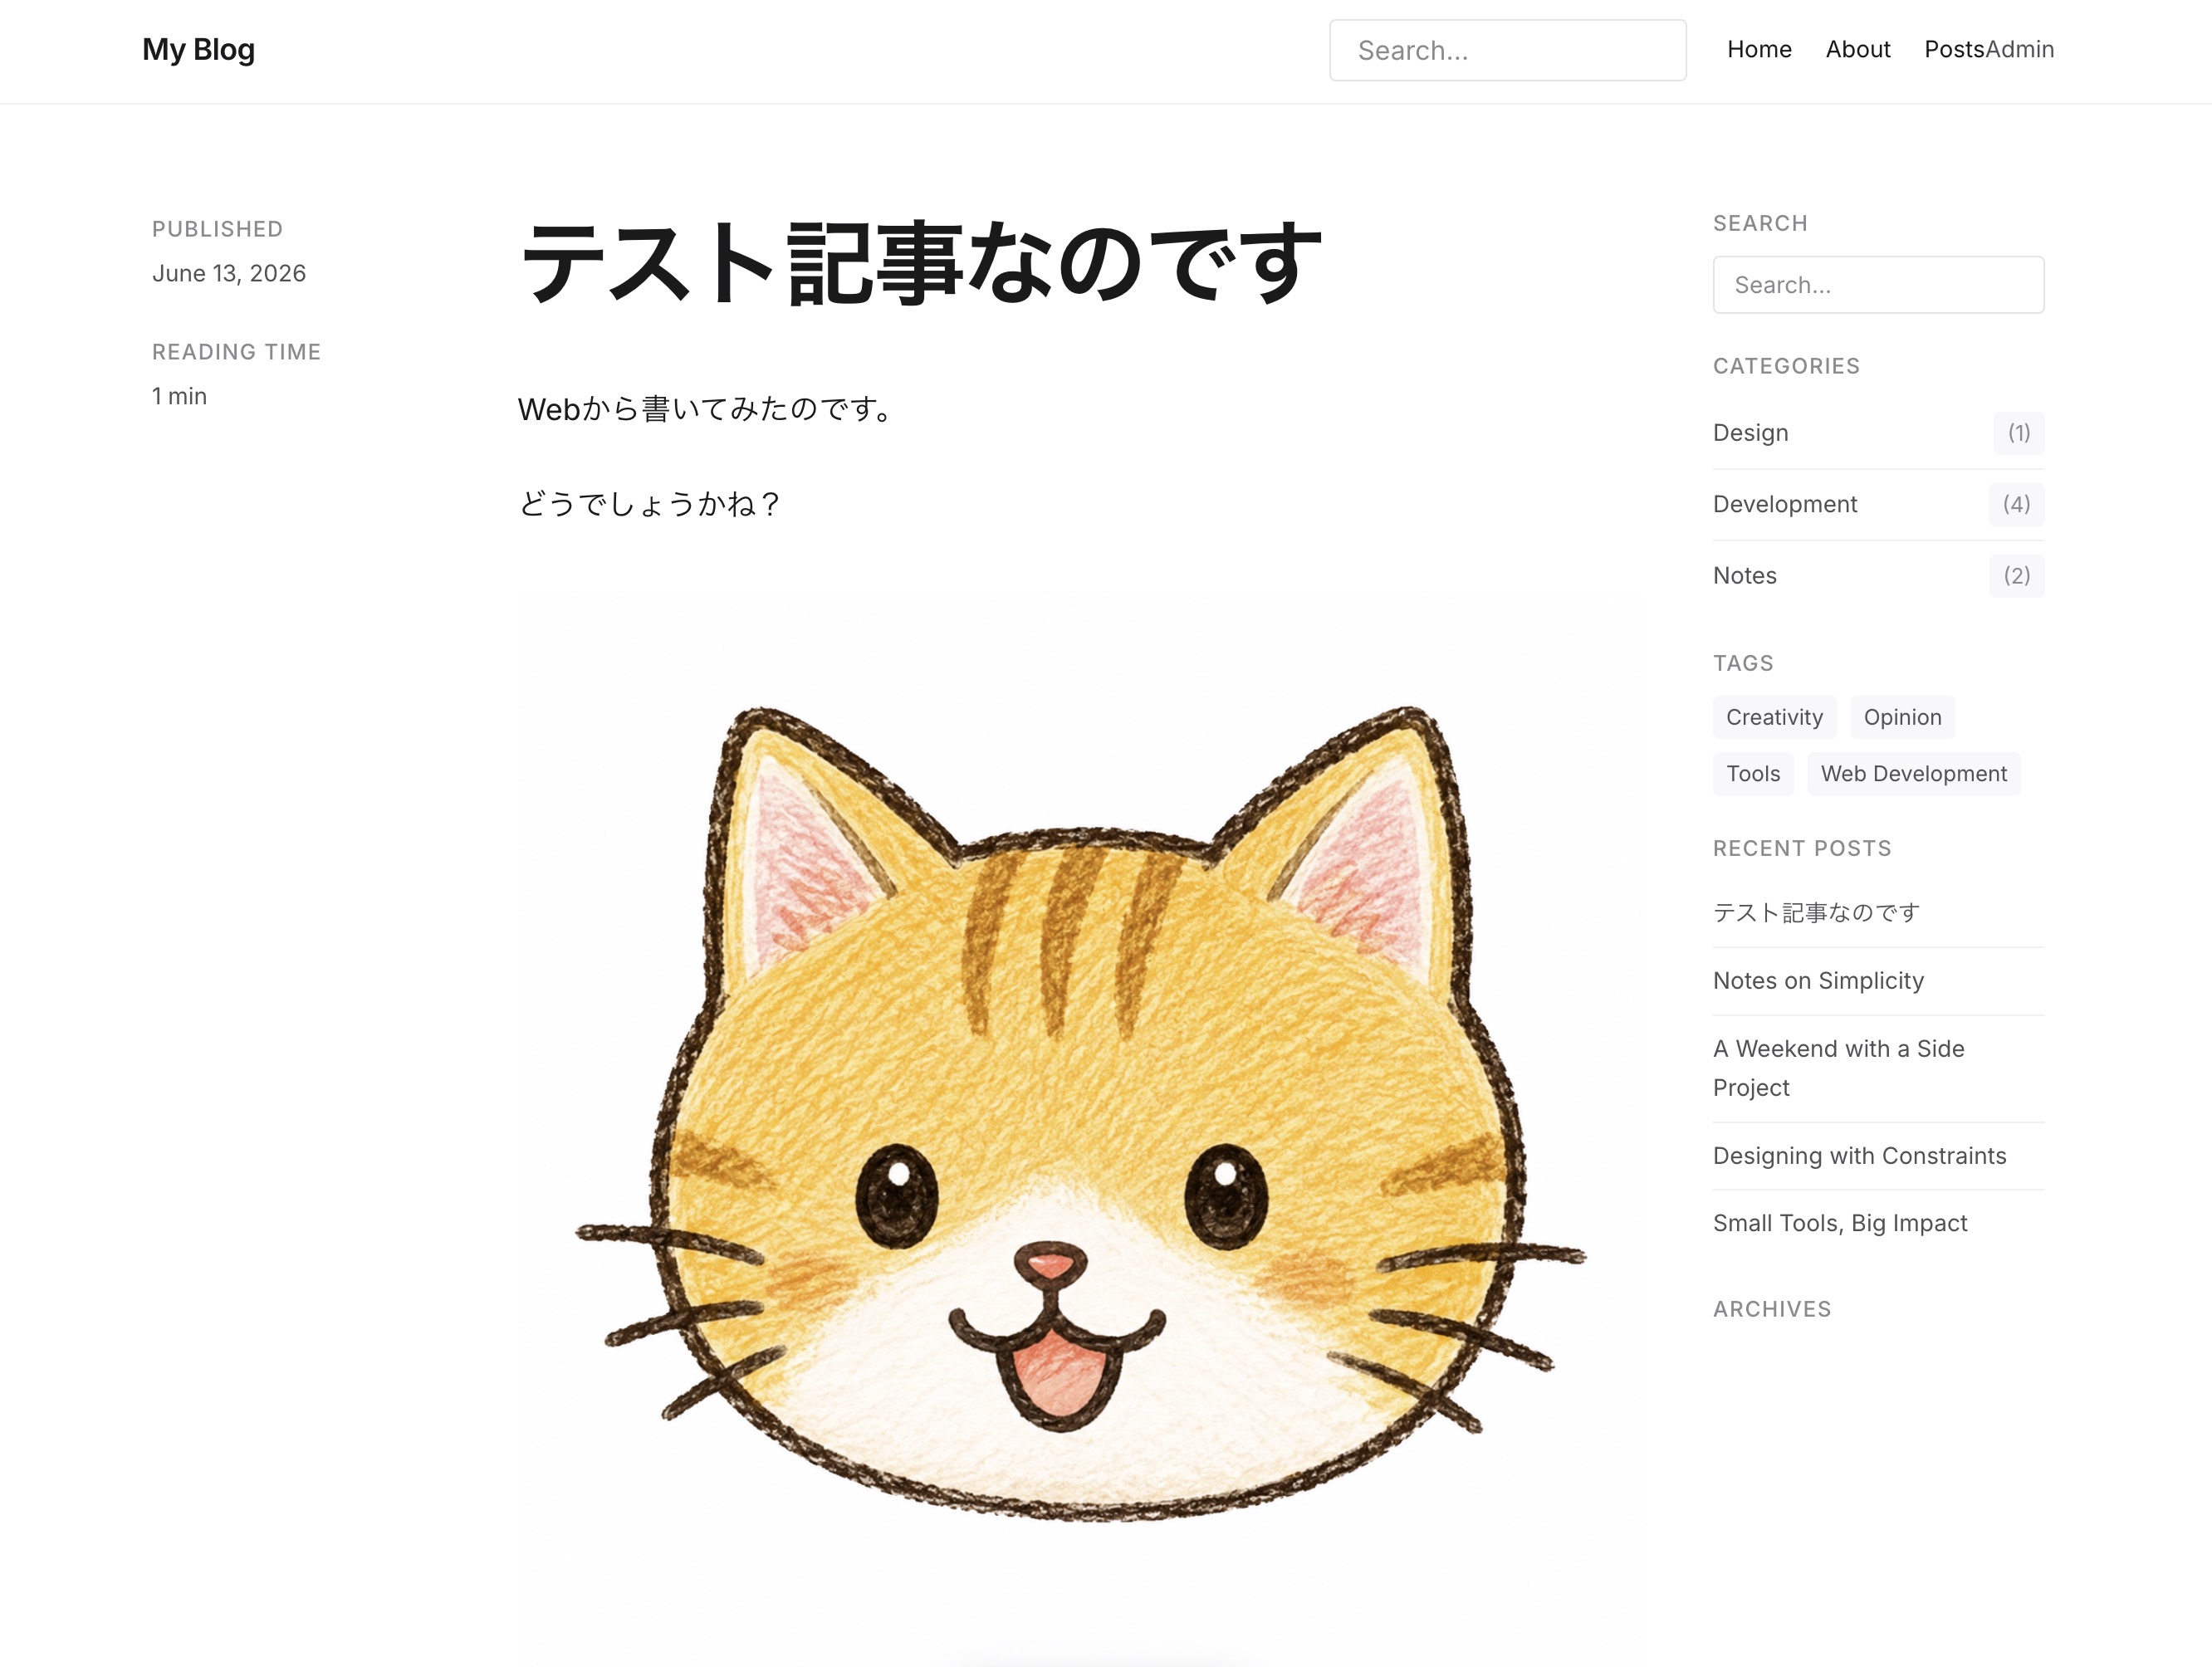Click the CATEGORIES section heading
Image resolution: width=2212 pixels, height=1667 pixels.
point(1786,366)
